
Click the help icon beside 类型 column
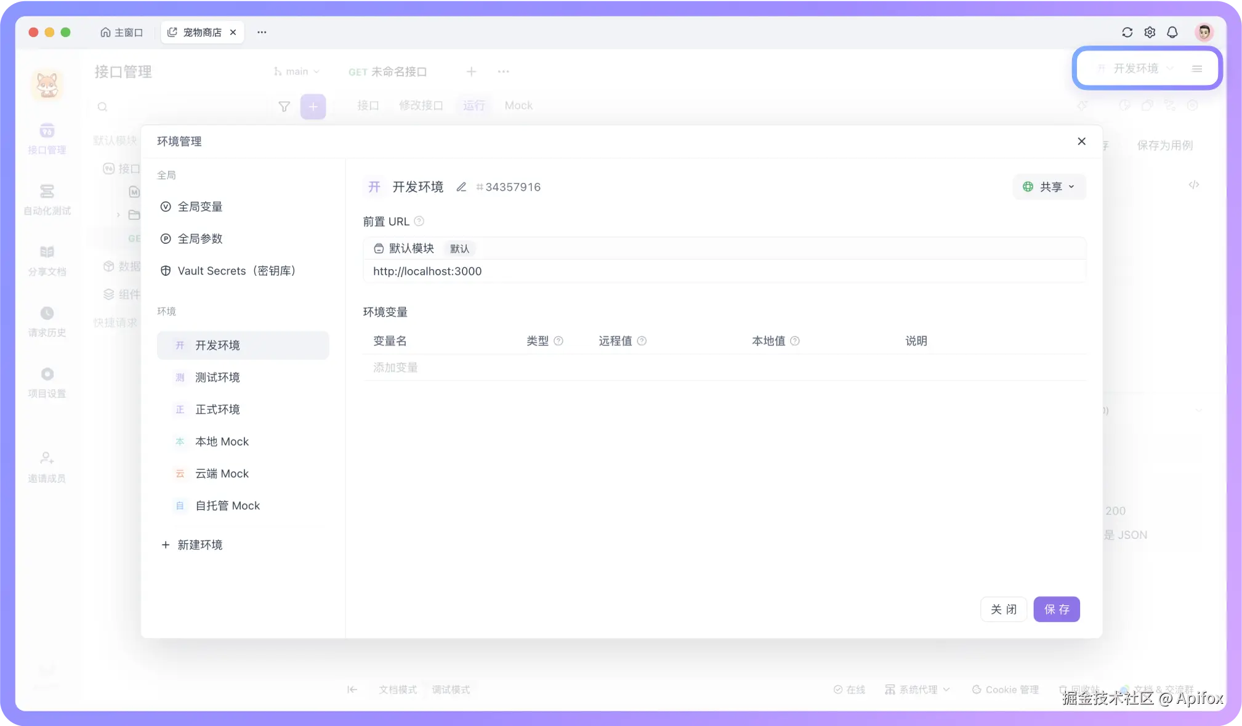[x=558, y=341]
